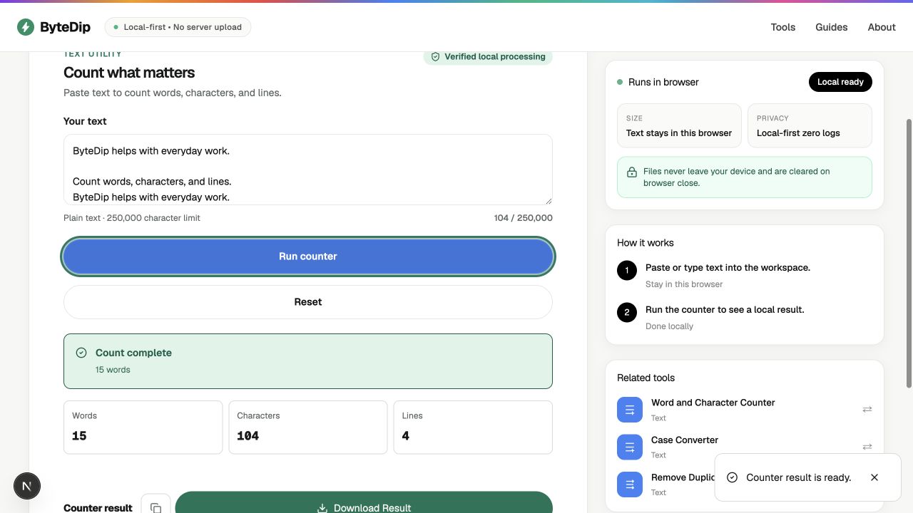This screenshot has width=913, height=513.
Task: Copy the counter result with the copy icon
Action: tap(155, 507)
